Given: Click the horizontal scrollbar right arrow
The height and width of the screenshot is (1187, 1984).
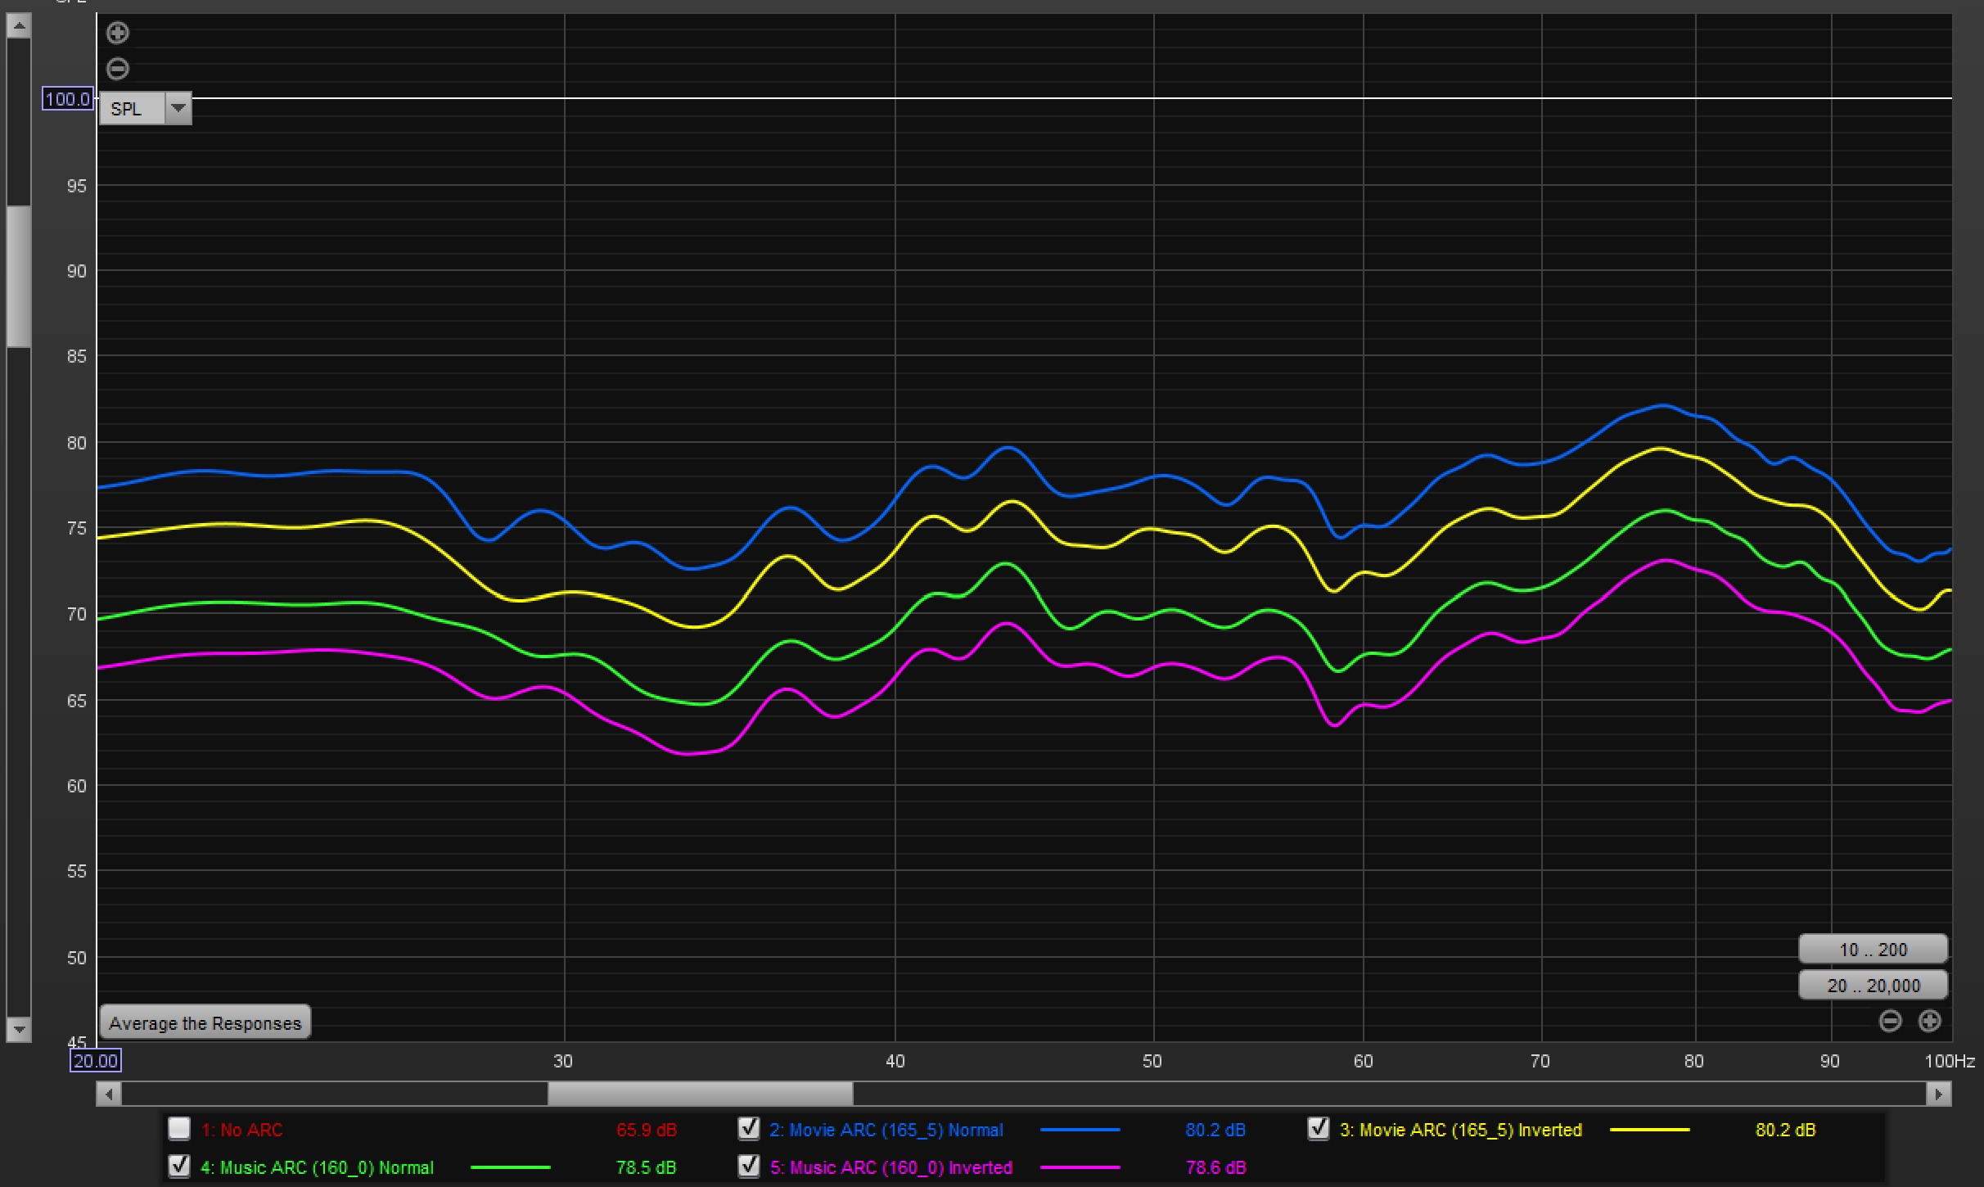Looking at the screenshot, I should click(1938, 1094).
